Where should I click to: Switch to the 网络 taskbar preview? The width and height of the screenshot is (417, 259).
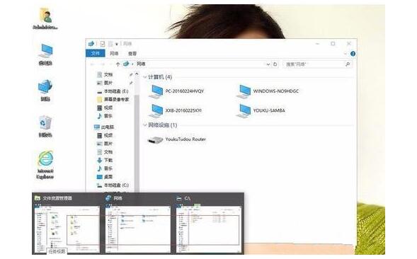137,224
